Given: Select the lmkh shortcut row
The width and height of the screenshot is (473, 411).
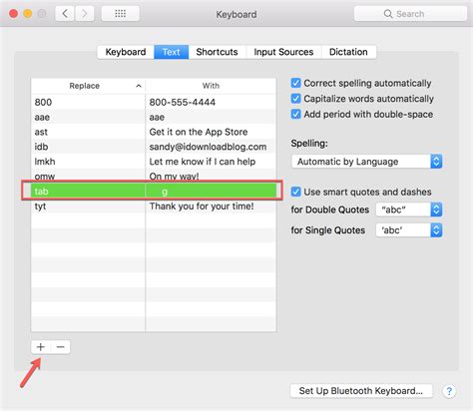Looking at the screenshot, I should pyautogui.click(x=154, y=162).
